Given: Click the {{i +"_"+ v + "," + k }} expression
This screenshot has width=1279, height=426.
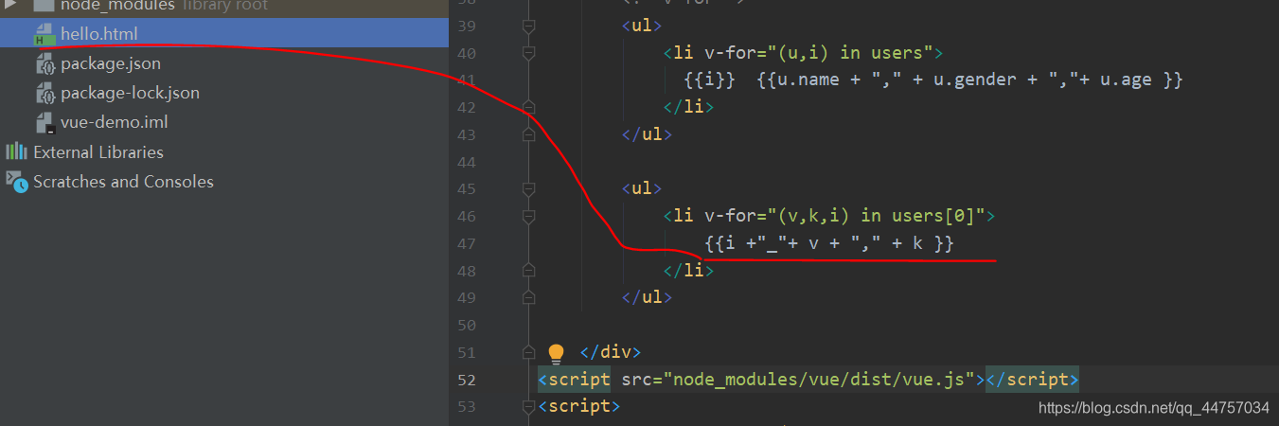Looking at the screenshot, I should (x=829, y=243).
